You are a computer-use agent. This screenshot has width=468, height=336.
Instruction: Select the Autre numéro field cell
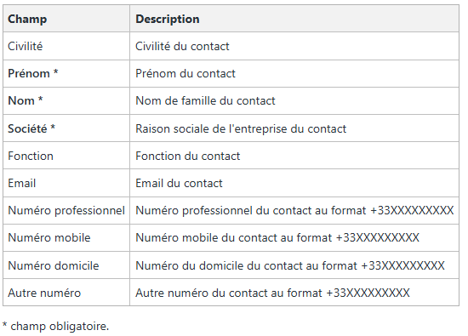[x=66, y=293]
